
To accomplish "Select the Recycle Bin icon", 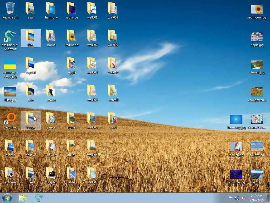I will [10, 11].
